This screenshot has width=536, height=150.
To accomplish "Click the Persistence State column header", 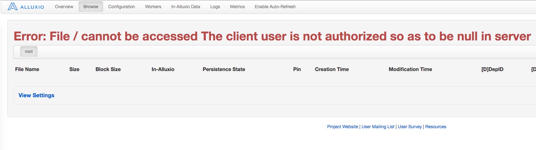I will [x=224, y=69].
